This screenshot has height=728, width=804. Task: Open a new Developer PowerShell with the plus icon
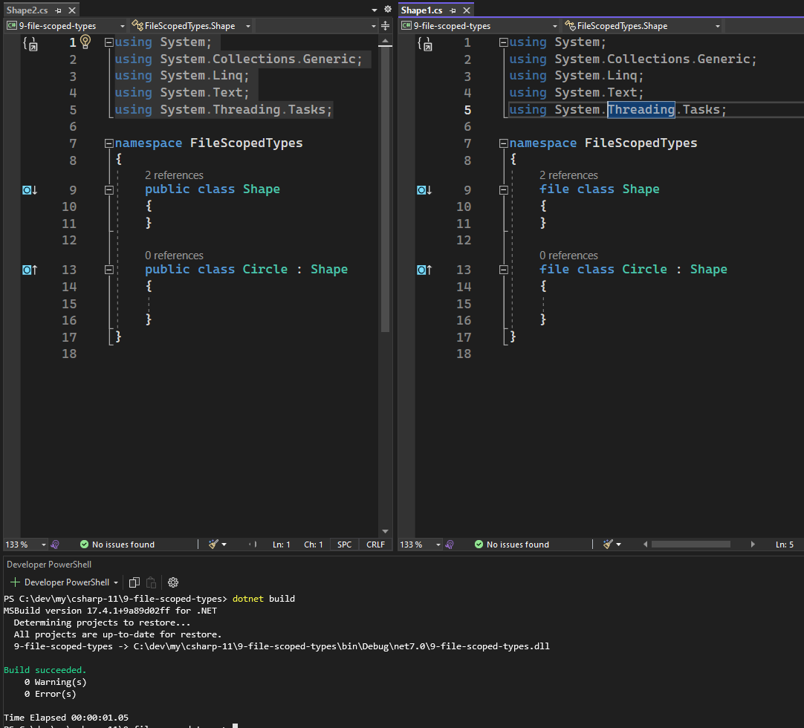coord(15,582)
